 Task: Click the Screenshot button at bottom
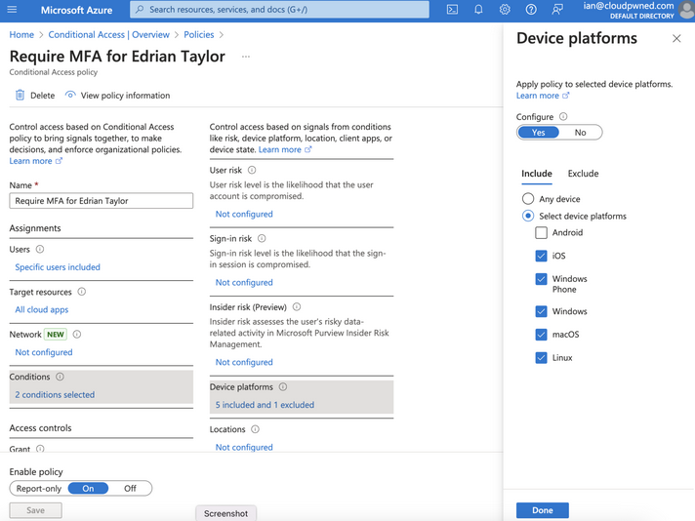point(225,513)
